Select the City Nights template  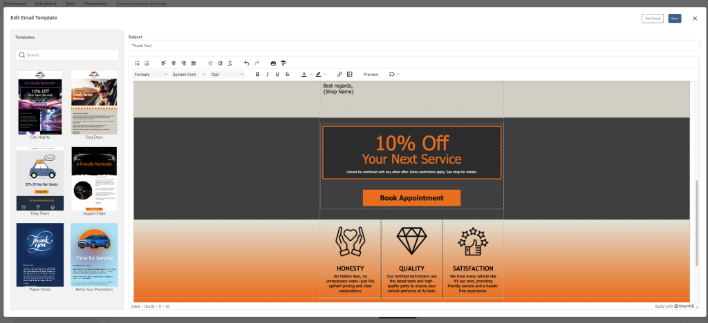[x=40, y=104]
